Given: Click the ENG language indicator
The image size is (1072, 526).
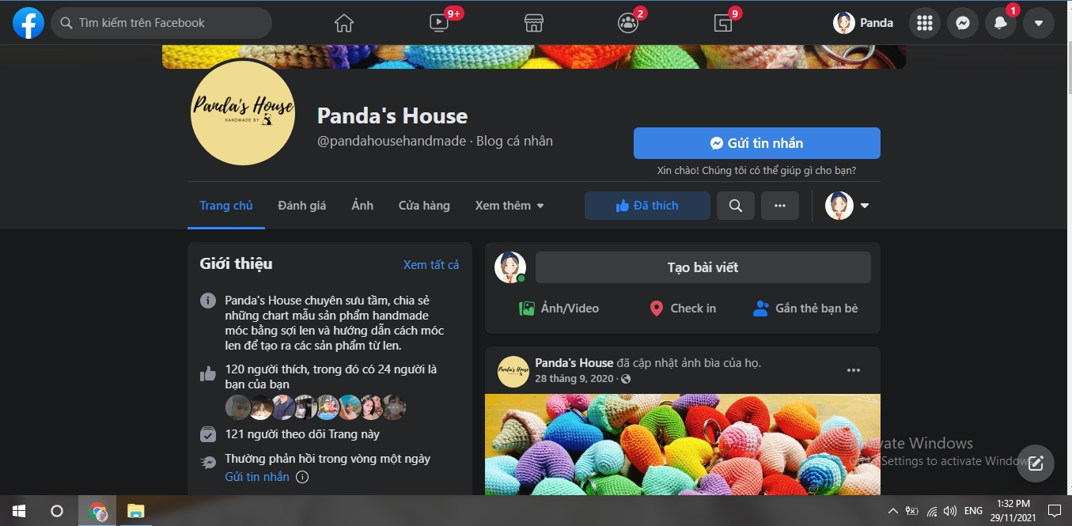Looking at the screenshot, I should coord(974,511).
